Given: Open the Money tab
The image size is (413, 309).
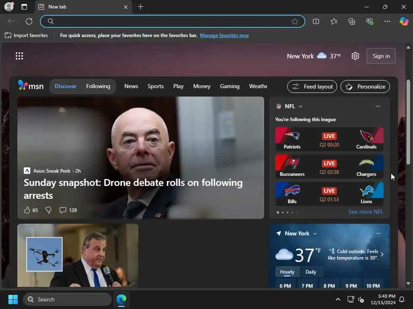Looking at the screenshot, I should 202,86.
